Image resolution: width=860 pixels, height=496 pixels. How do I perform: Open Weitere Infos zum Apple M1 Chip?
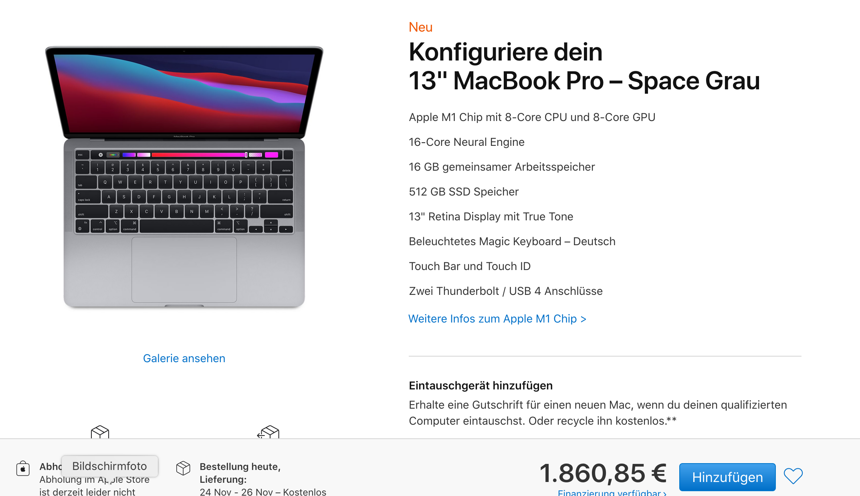click(x=497, y=319)
